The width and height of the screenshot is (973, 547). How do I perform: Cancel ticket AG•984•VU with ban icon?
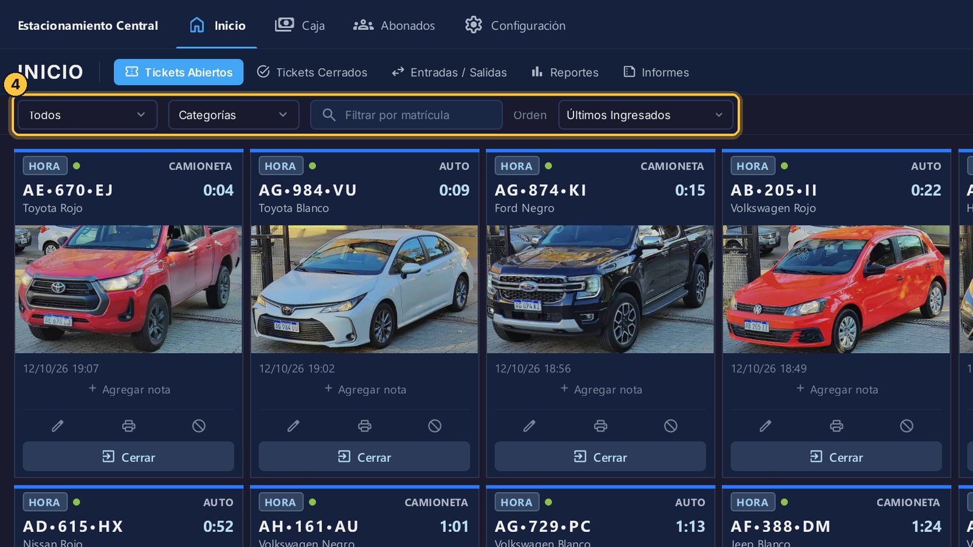click(x=435, y=426)
